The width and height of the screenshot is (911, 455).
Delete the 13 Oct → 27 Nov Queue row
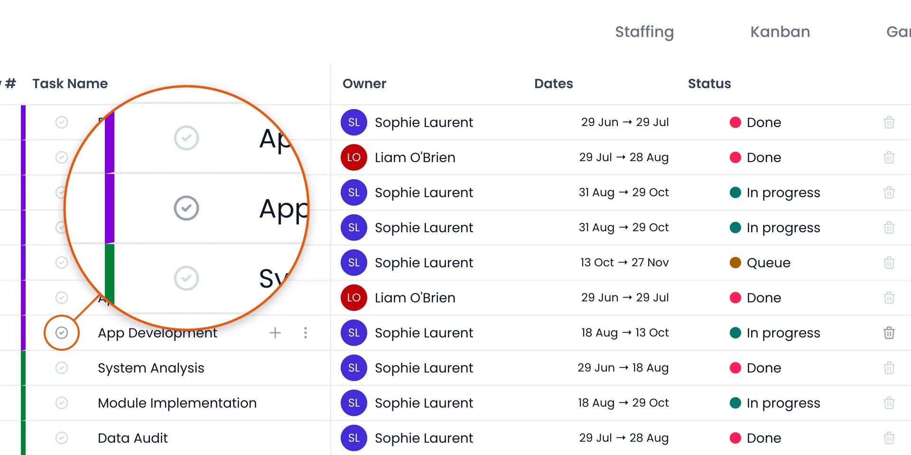(889, 263)
